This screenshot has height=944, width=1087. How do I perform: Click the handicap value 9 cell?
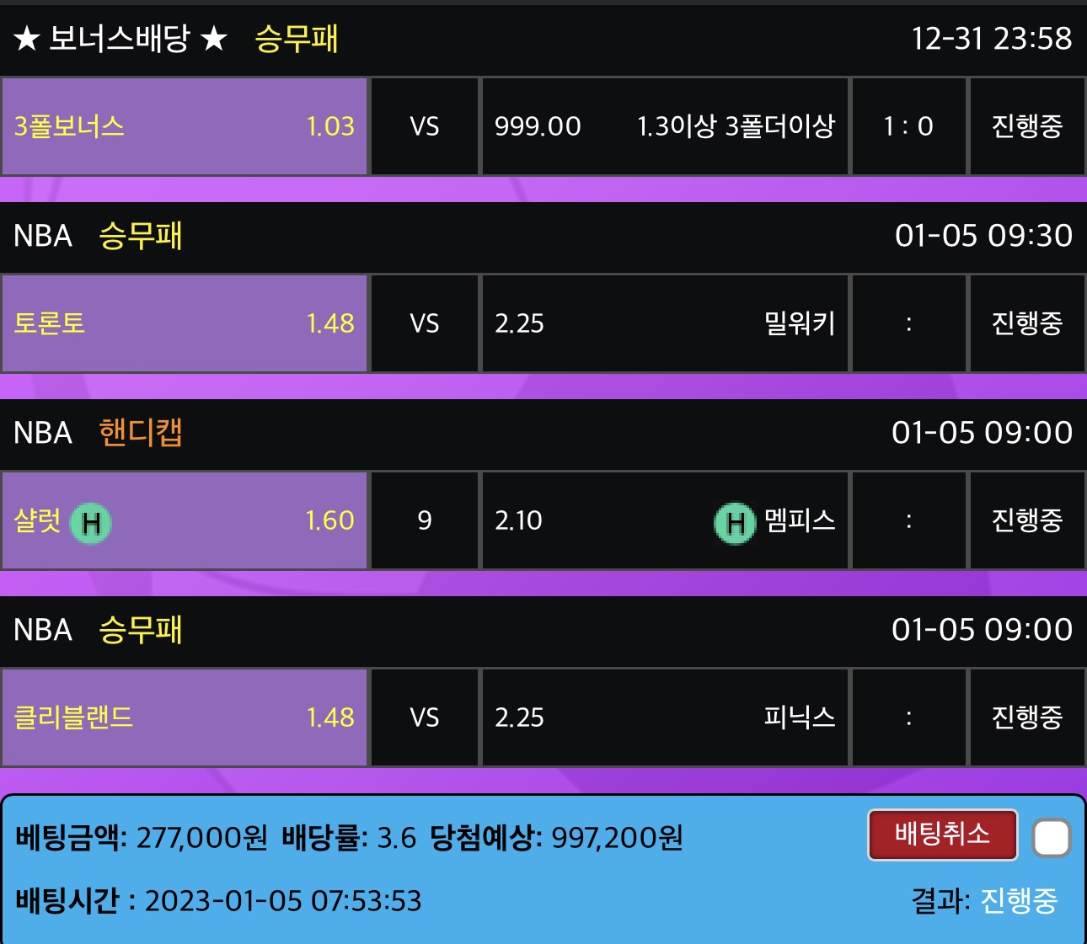(x=425, y=520)
